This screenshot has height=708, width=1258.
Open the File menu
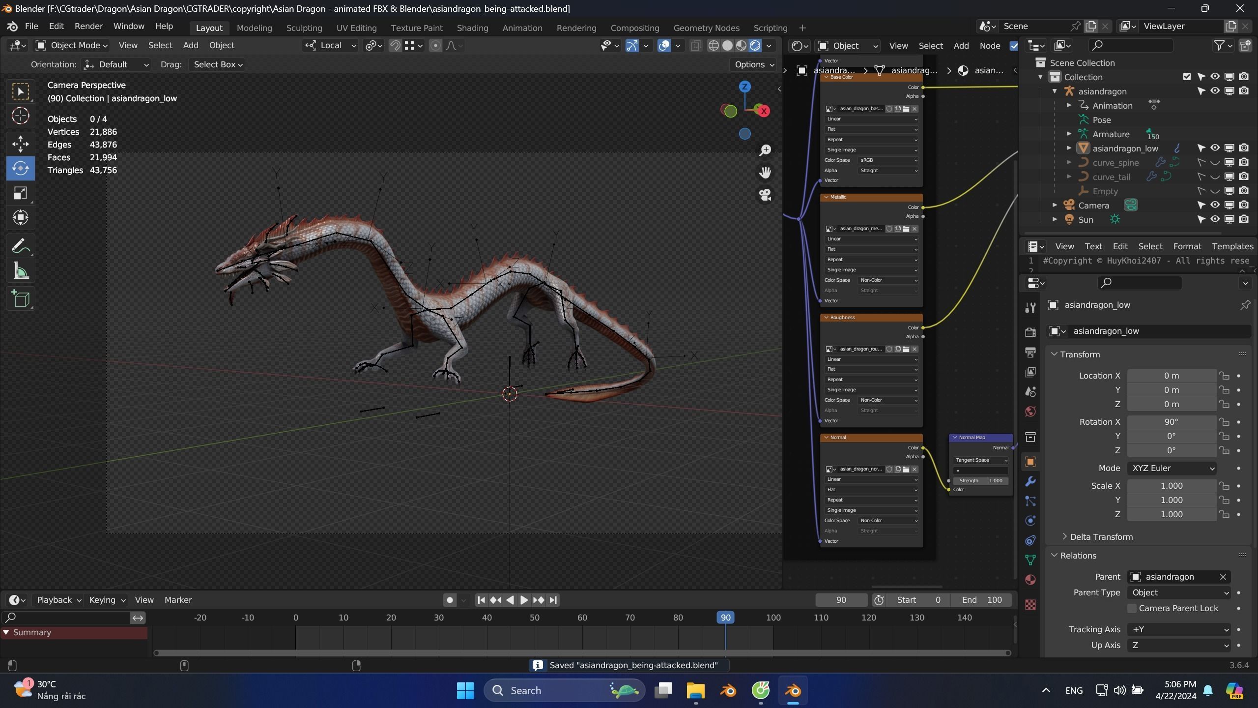pyautogui.click(x=31, y=27)
